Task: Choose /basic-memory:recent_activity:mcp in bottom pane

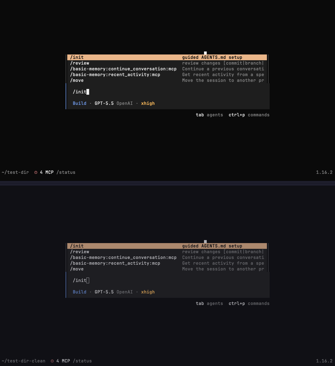Action: pos(167,263)
